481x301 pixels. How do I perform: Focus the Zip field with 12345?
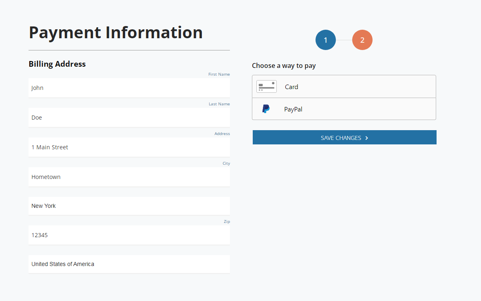point(129,235)
